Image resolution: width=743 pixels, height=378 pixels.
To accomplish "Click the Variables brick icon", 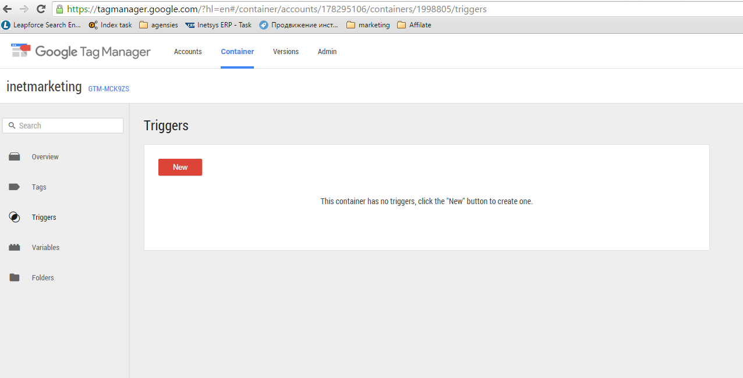I will tap(15, 248).
